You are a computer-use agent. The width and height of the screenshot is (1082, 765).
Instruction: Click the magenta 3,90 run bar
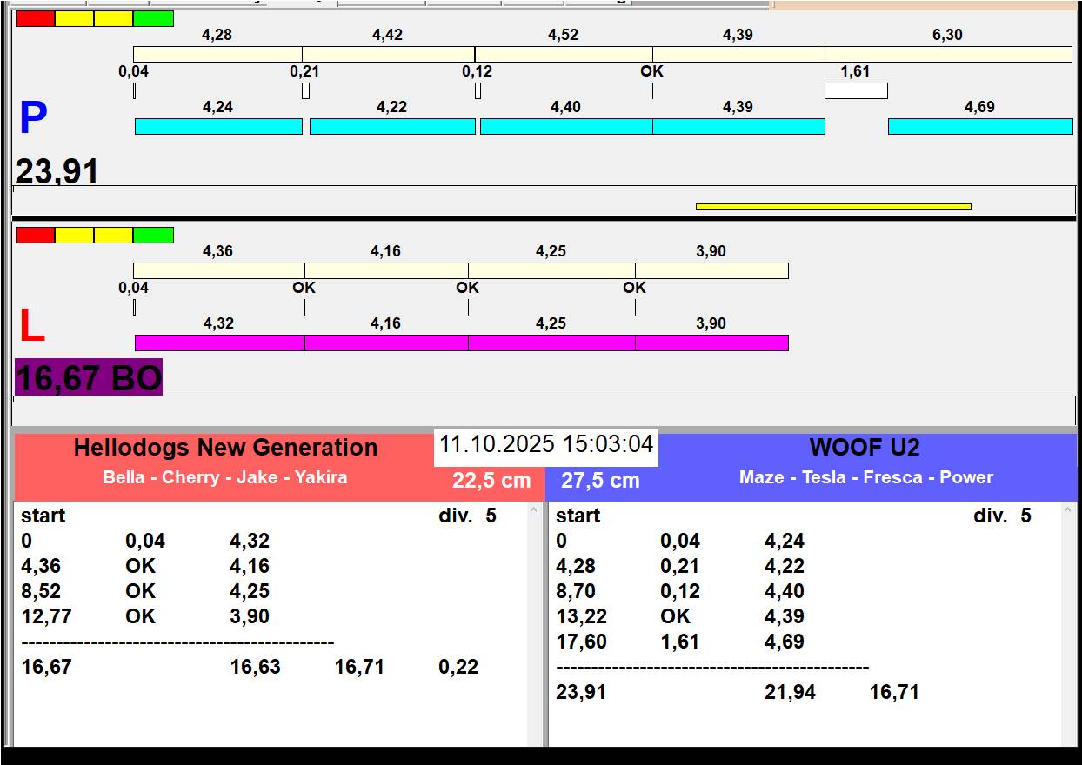click(711, 343)
